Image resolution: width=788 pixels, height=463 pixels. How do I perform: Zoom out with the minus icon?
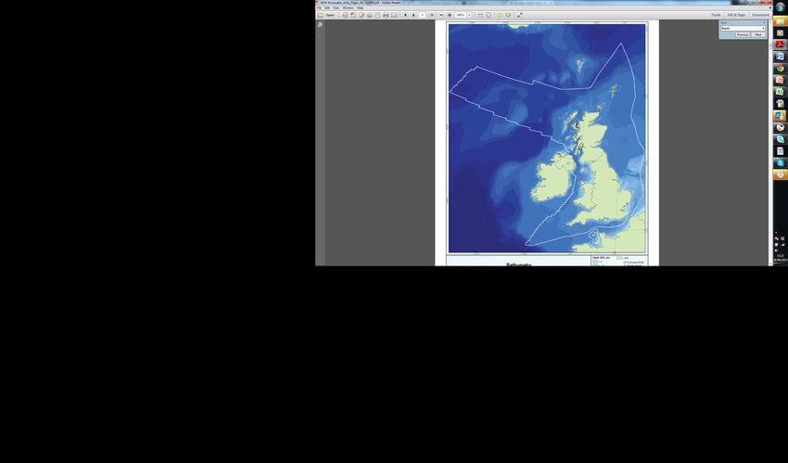(x=441, y=15)
